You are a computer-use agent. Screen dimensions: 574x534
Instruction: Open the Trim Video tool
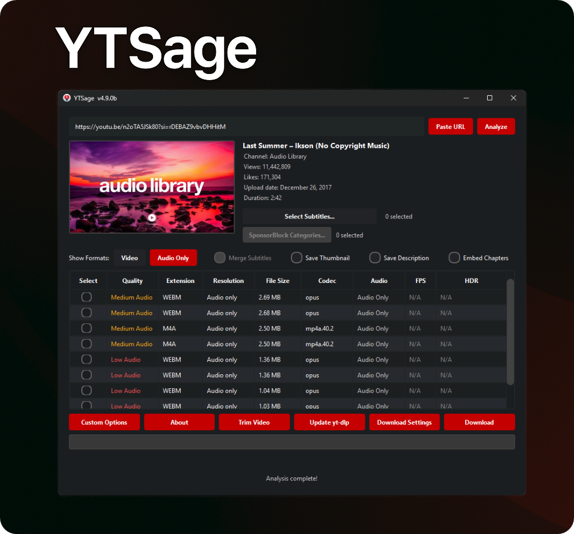pyautogui.click(x=254, y=422)
